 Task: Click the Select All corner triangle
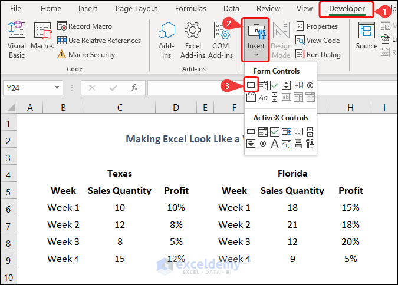[11, 108]
